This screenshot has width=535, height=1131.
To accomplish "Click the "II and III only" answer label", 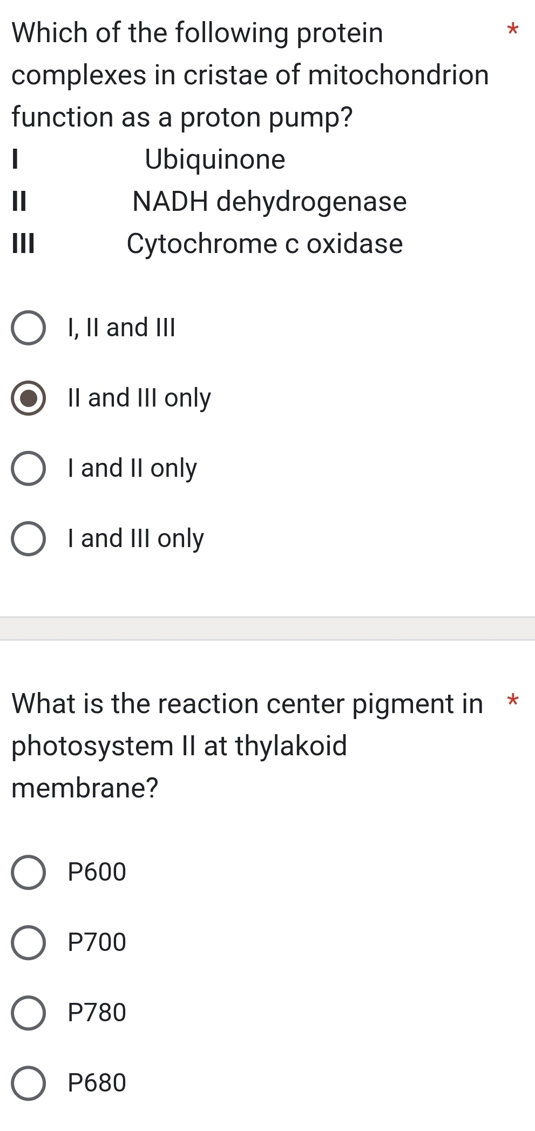I will coord(139,397).
